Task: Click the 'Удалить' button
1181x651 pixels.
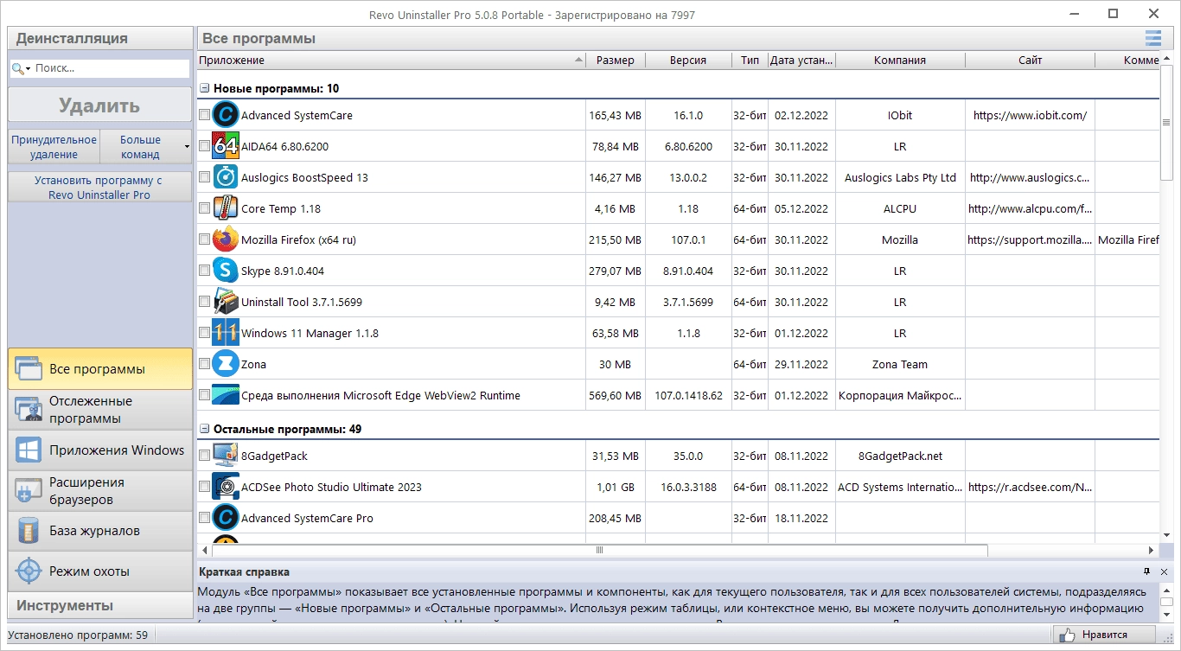Action: point(99,105)
